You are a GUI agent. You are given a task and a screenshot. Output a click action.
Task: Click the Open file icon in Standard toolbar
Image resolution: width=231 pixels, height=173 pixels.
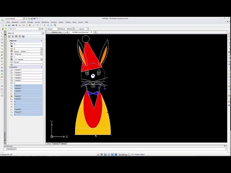pos(6,25)
